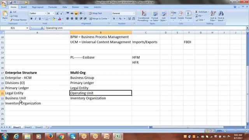249x140 pixels.
Task: Toggle align text right
Action: coord(76,19)
